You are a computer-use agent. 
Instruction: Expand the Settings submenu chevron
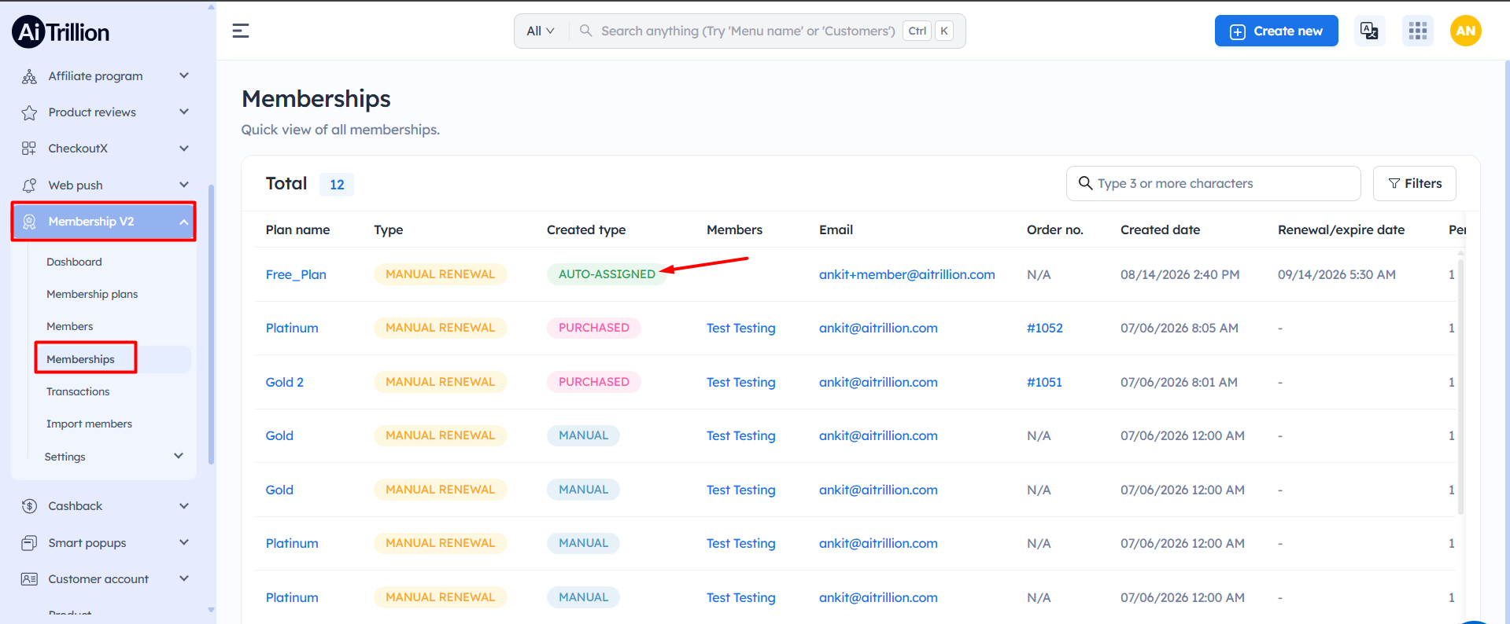click(179, 456)
